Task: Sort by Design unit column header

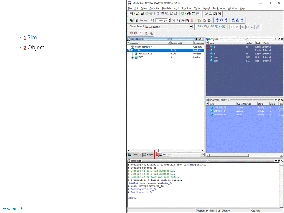Action: tap(182, 43)
